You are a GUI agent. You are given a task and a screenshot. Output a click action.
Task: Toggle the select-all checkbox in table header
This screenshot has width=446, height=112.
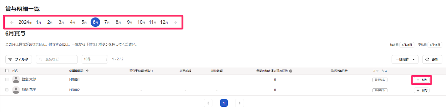[7, 71]
